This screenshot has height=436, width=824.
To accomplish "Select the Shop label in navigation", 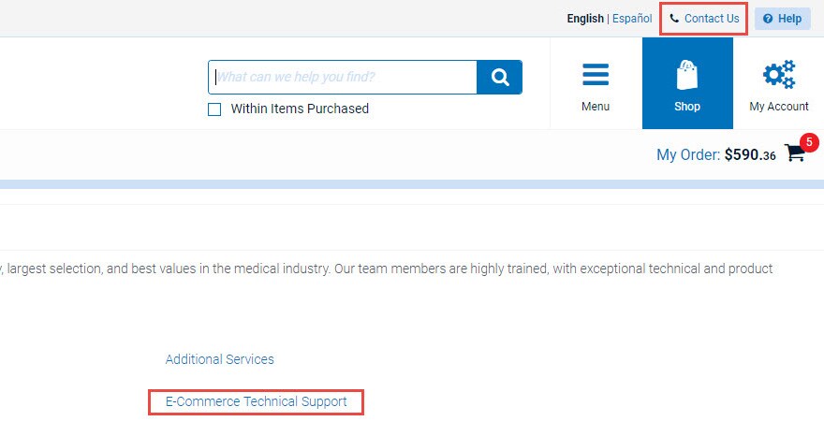I will tap(687, 107).
